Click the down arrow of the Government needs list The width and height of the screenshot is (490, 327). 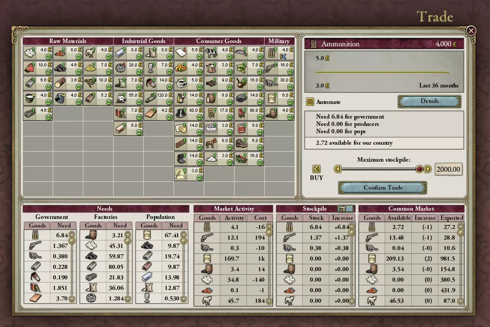[x=72, y=300]
